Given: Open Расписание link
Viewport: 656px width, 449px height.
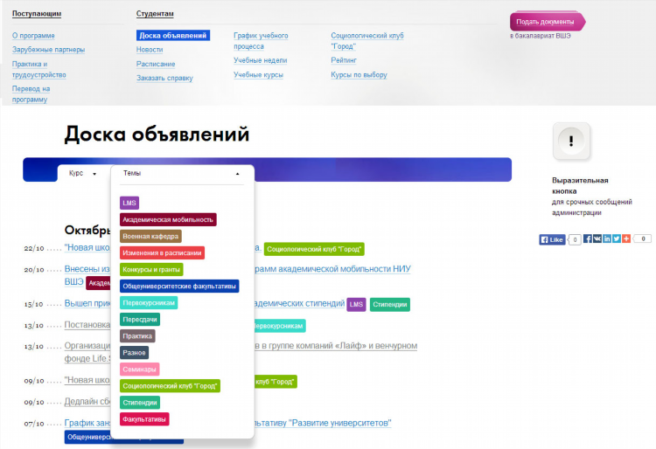Looking at the screenshot, I should coord(156,64).
